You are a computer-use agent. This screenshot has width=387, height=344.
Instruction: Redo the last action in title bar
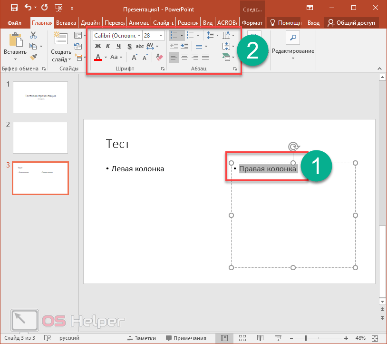coord(45,8)
